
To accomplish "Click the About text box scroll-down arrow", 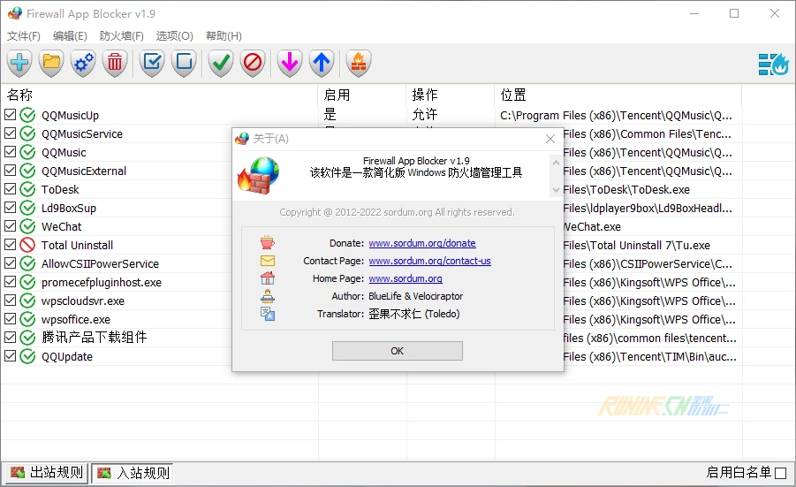I will coord(556,190).
